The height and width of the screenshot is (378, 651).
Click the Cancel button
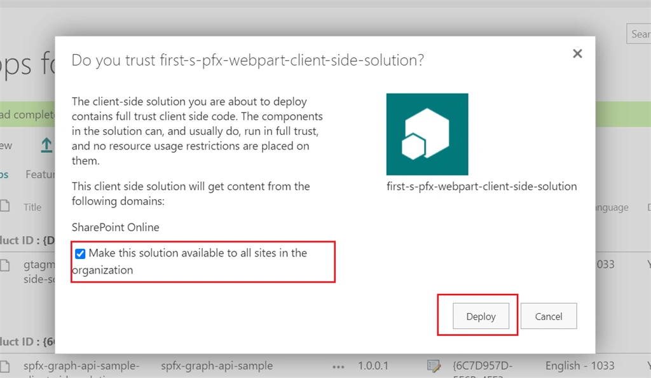549,316
